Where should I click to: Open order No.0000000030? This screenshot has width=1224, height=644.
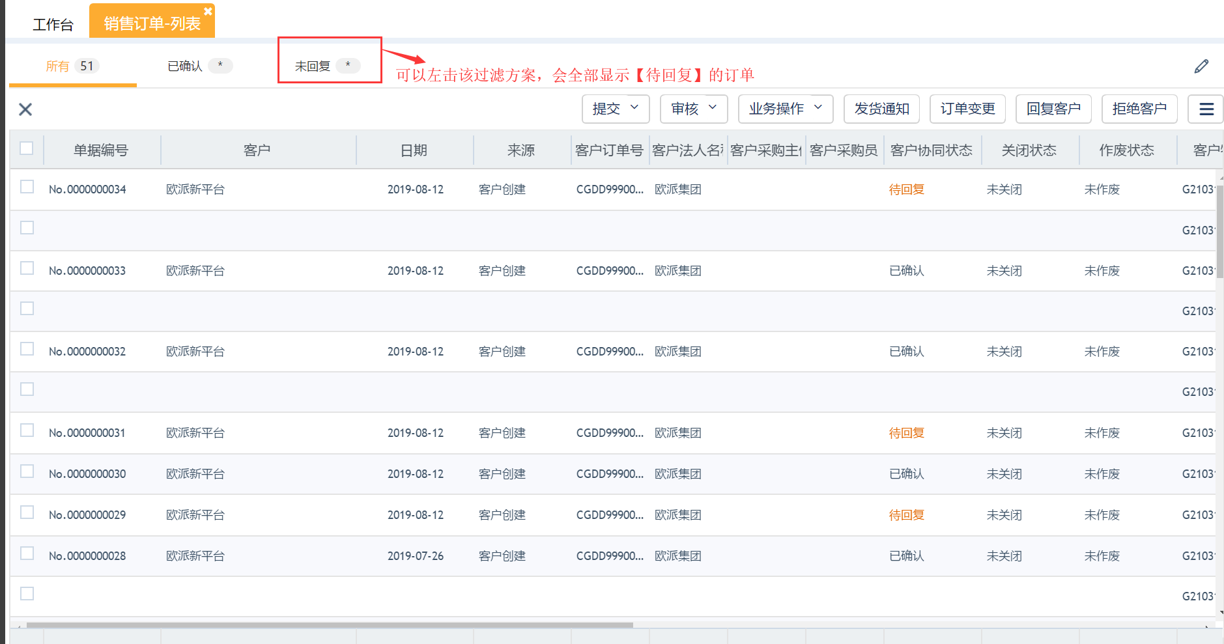(87, 474)
